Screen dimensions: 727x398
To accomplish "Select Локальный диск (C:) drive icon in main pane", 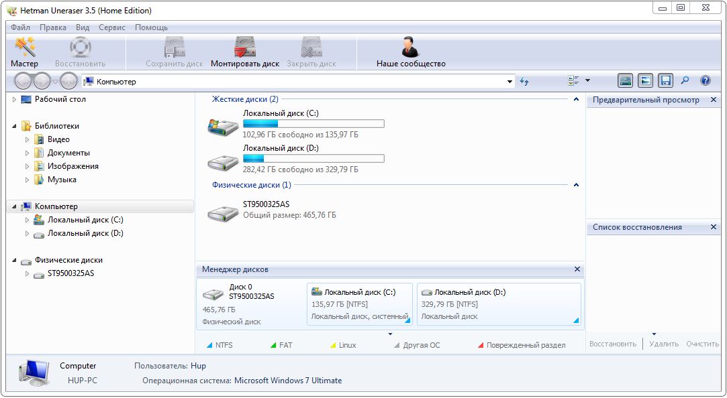I will pos(223,127).
